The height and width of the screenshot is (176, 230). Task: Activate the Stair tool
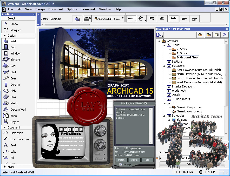pos(18,97)
